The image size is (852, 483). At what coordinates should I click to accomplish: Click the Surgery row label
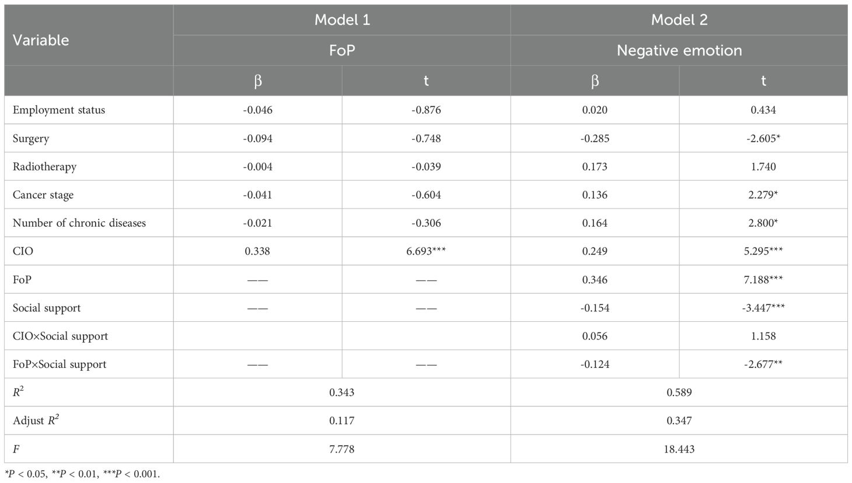[x=31, y=138]
